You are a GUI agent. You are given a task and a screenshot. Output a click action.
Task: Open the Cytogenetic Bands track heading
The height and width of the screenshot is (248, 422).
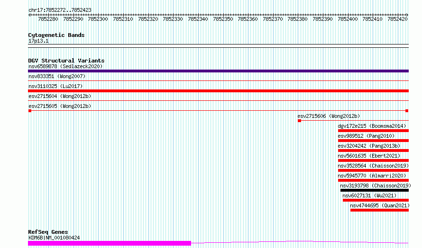point(56,35)
